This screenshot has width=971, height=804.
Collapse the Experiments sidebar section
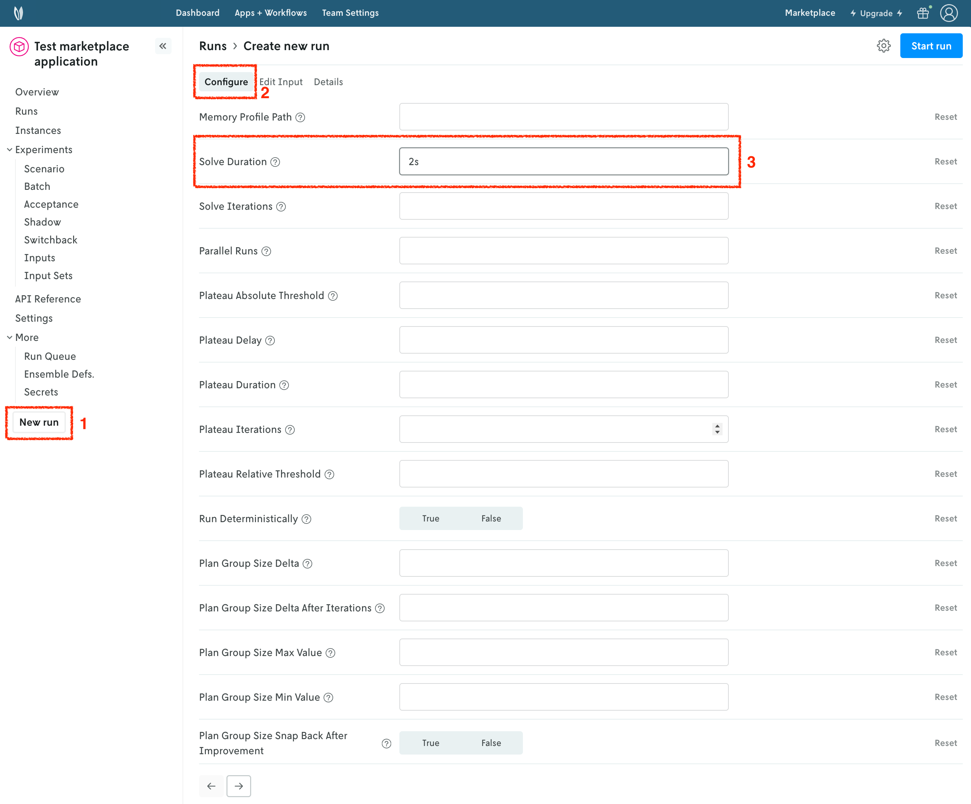coord(10,150)
